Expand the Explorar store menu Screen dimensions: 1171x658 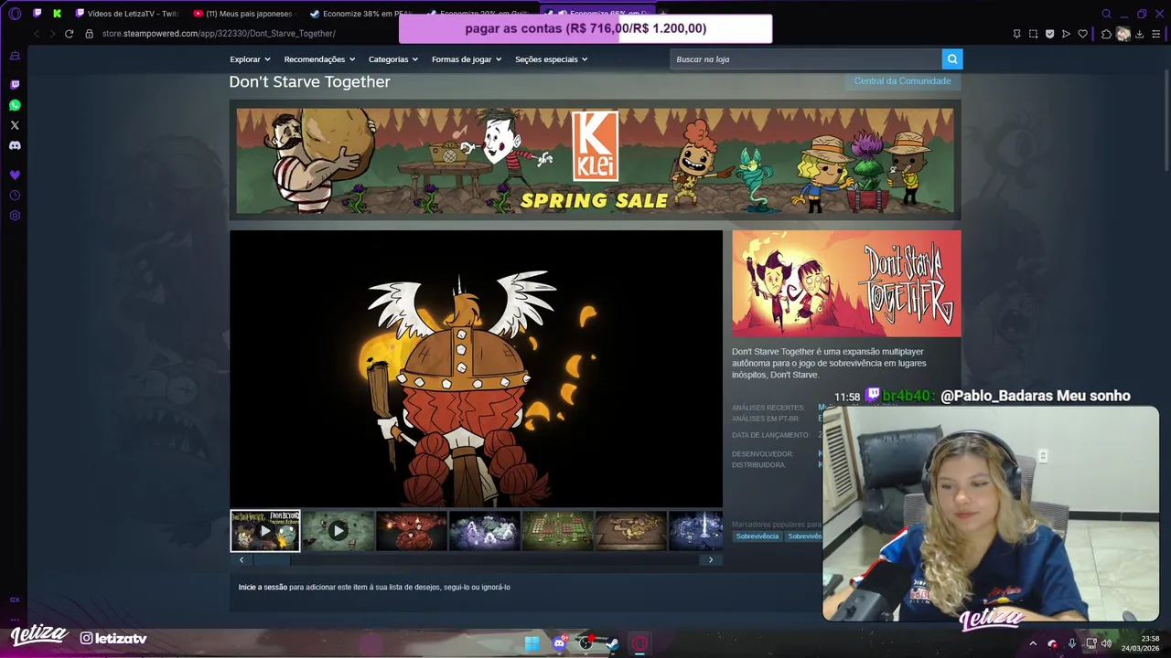(250, 59)
